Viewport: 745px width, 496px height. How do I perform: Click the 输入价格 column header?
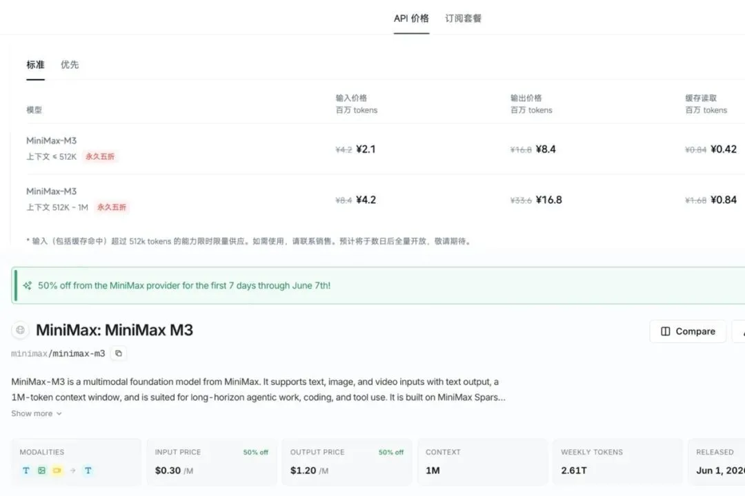[x=351, y=98]
